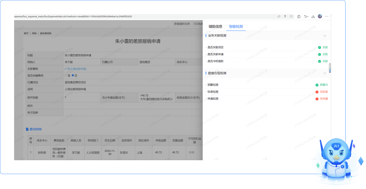366x189 pixels.
Task: Open the three-dot browser menu
Action: click(327, 16)
